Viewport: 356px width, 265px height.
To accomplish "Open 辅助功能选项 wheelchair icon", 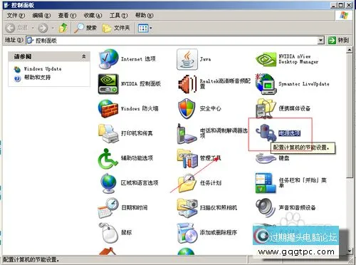I will click(108, 159).
